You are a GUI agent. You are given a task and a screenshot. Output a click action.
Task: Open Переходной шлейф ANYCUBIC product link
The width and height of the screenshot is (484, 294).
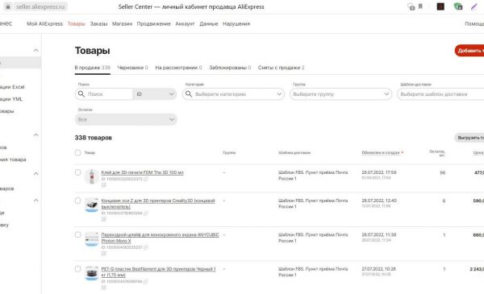point(161,238)
